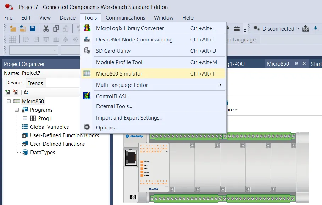Select DataTypes in project tree
This screenshot has width=322, height=205.
tap(43, 153)
